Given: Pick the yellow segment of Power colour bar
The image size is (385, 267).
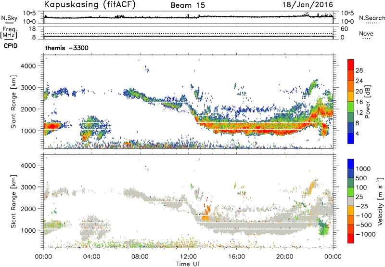Looking at the screenshot, I should click(x=351, y=96).
